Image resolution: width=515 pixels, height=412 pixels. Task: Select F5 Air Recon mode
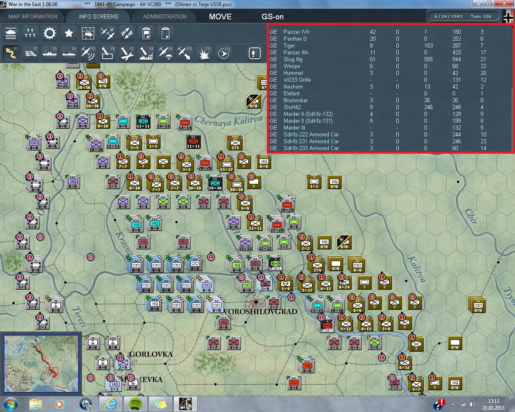tap(88, 53)
